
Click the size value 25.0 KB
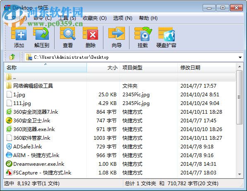click(x=108, y=95)
